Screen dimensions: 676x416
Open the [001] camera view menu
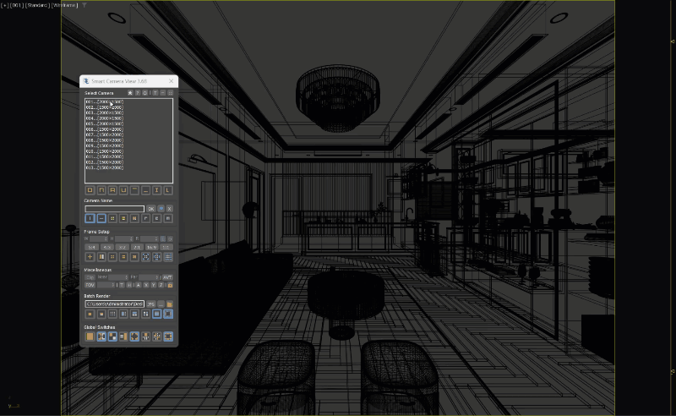point(17,5)
